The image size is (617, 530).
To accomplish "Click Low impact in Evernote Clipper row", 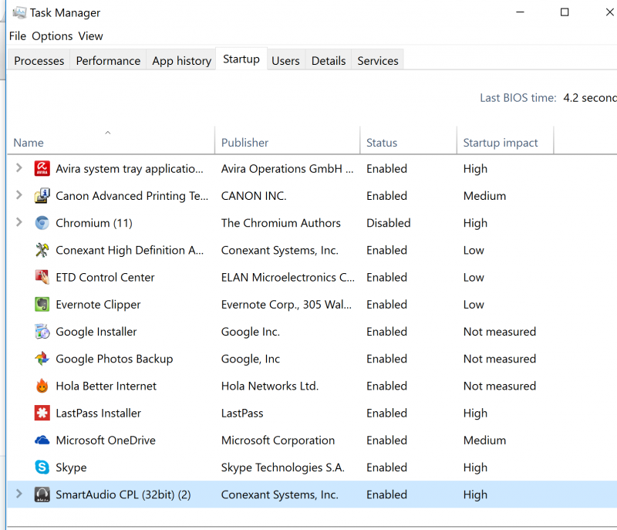I will (x=474, y=305).
